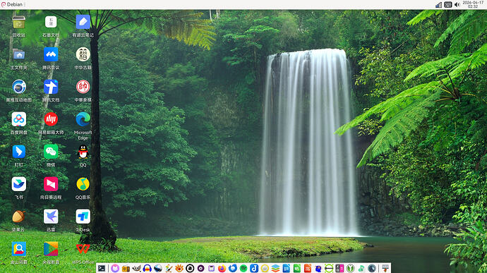Launch Microsoft Edge from desktop
487x273 pixels.
click(83, 119)
